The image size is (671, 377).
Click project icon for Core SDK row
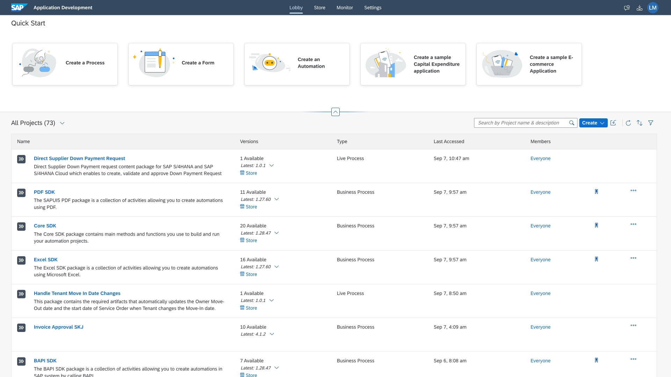coord(21,227)
